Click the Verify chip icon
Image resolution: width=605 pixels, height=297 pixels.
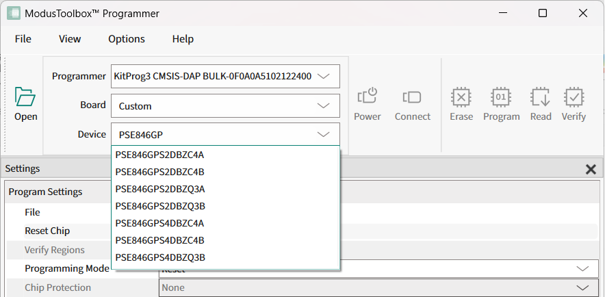tap(574, 97)
